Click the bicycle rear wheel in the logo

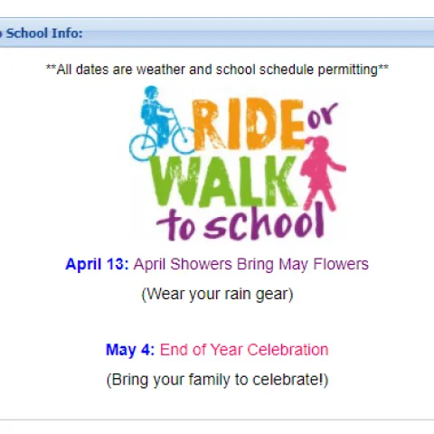142,148
